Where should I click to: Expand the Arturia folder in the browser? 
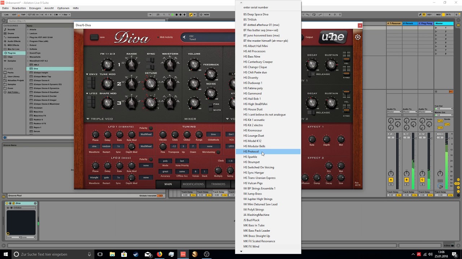coord(28,29)
